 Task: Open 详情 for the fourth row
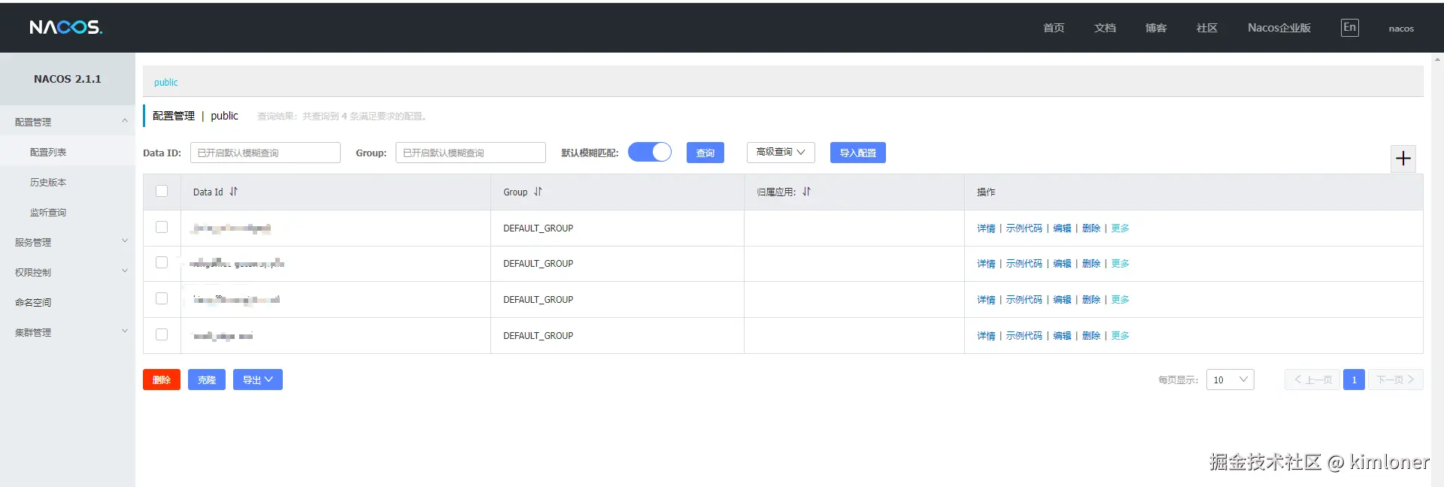pyautogui.click(x=986, y=335)
